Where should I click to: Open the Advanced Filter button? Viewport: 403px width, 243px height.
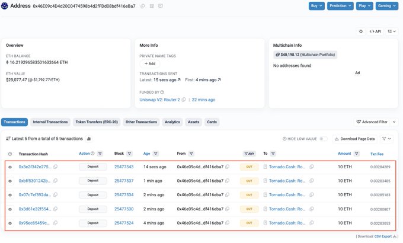point(372,122)
